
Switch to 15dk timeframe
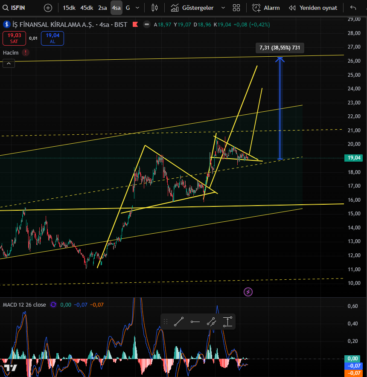[x=69, y=8]
